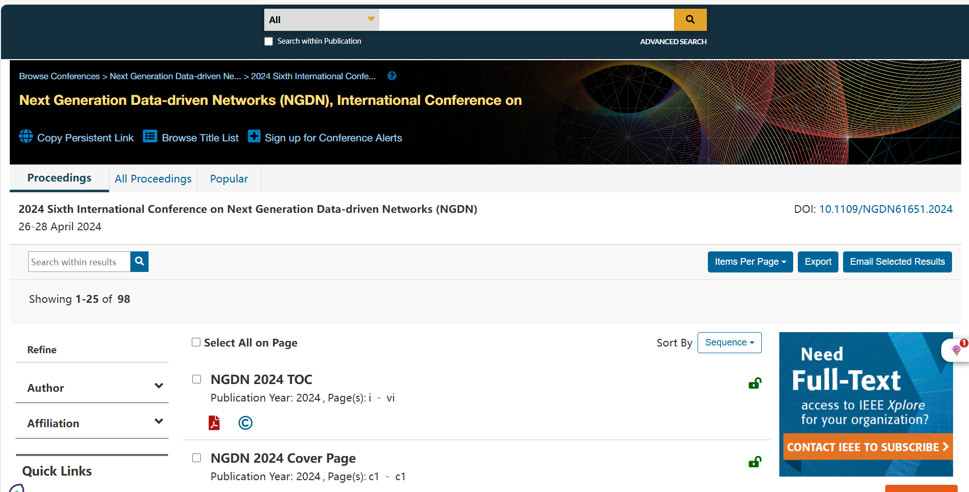Click the Email Selected Results button
This screenshot has width=969, height=492.
coord(897,262)
